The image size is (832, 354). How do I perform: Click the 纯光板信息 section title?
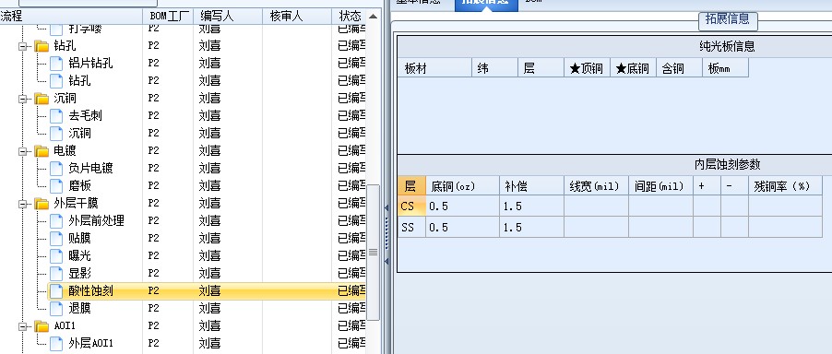pyautogui.click(x=727, y=47)
